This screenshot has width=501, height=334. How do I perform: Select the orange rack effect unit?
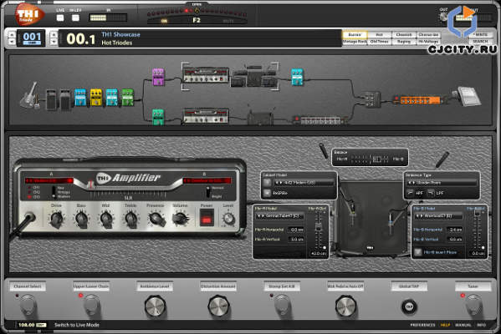point(420,100)
